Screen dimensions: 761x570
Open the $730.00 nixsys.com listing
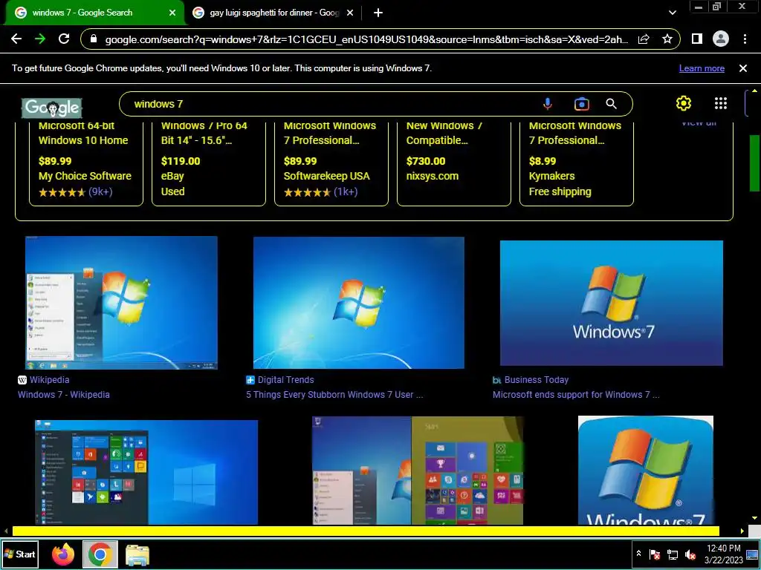pyautogui.click(x=454, y=163)
